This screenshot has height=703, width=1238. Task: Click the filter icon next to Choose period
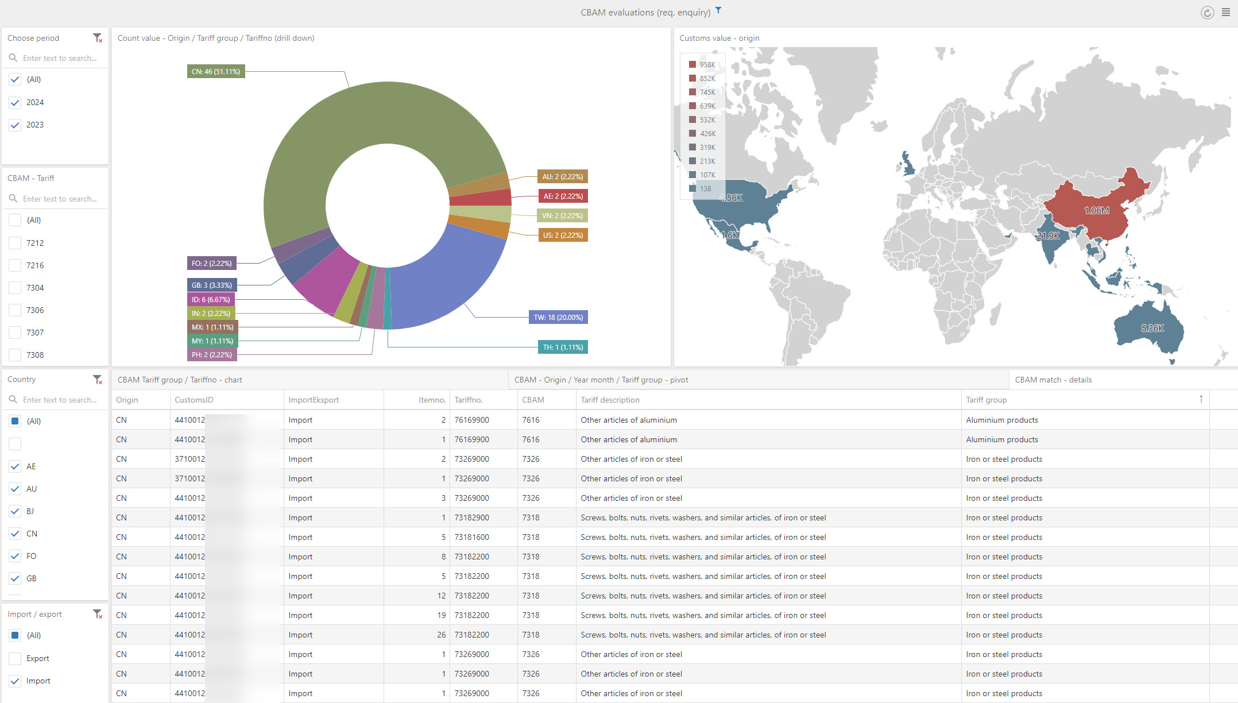point(97,38)
